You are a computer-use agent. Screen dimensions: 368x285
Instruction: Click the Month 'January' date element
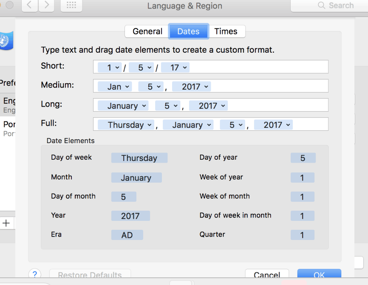tap(136, 178)
